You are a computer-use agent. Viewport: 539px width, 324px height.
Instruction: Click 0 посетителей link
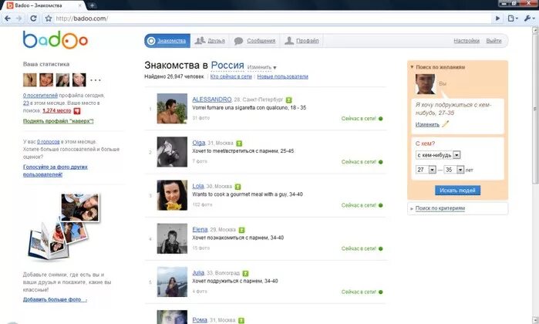[40, 96]
